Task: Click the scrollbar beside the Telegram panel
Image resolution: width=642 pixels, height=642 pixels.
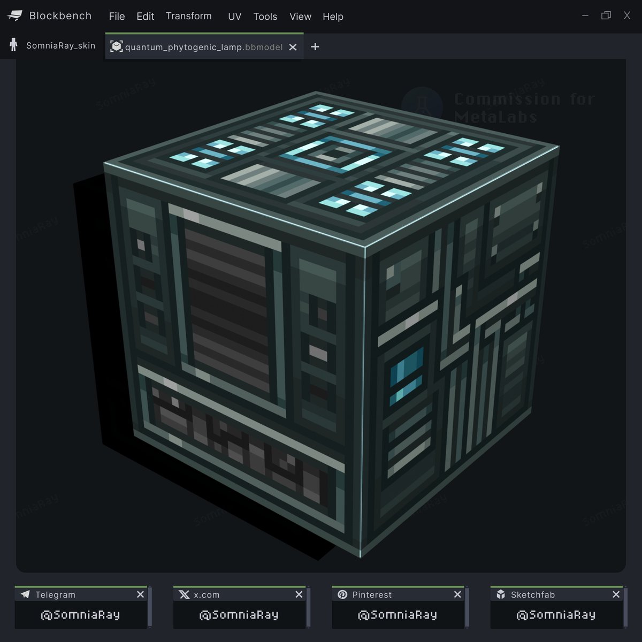Action: [150, 607]
